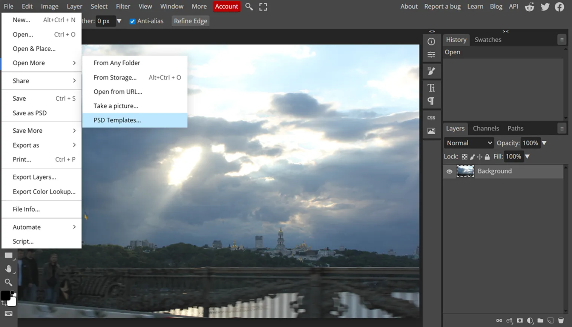This screenshot has height=327, width=572.
Task: Create a new layer
Action: tap(551, 320)
